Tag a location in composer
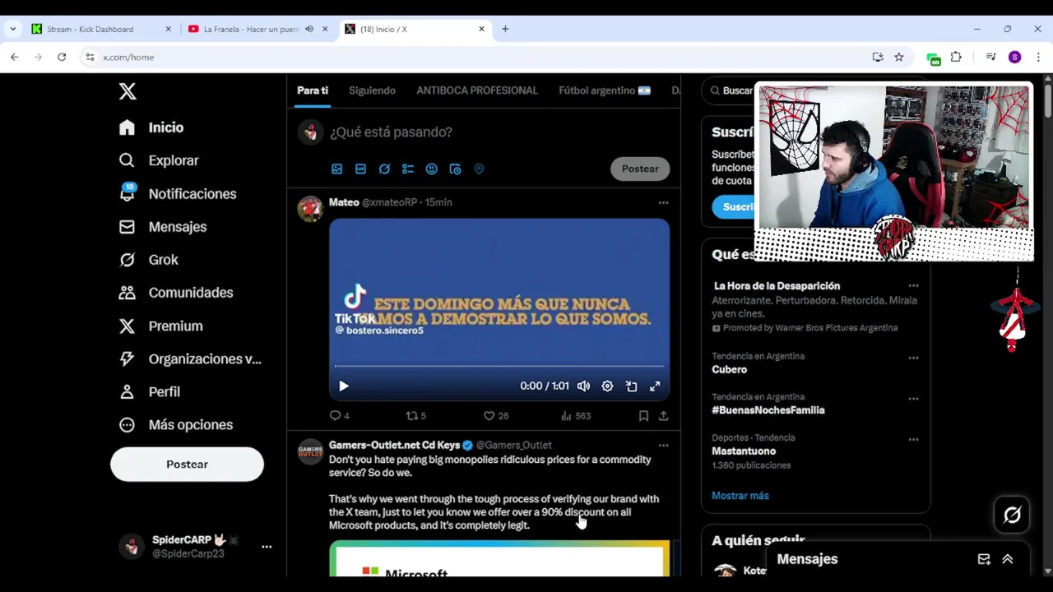Viewport: 1053px width, 592px height. pyautogui.click(x=479, y=169)
